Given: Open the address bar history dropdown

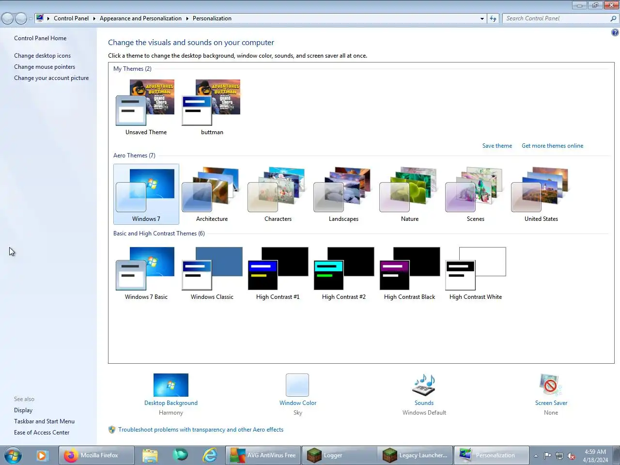Looking at the screenshot, I should click(482, 18).
